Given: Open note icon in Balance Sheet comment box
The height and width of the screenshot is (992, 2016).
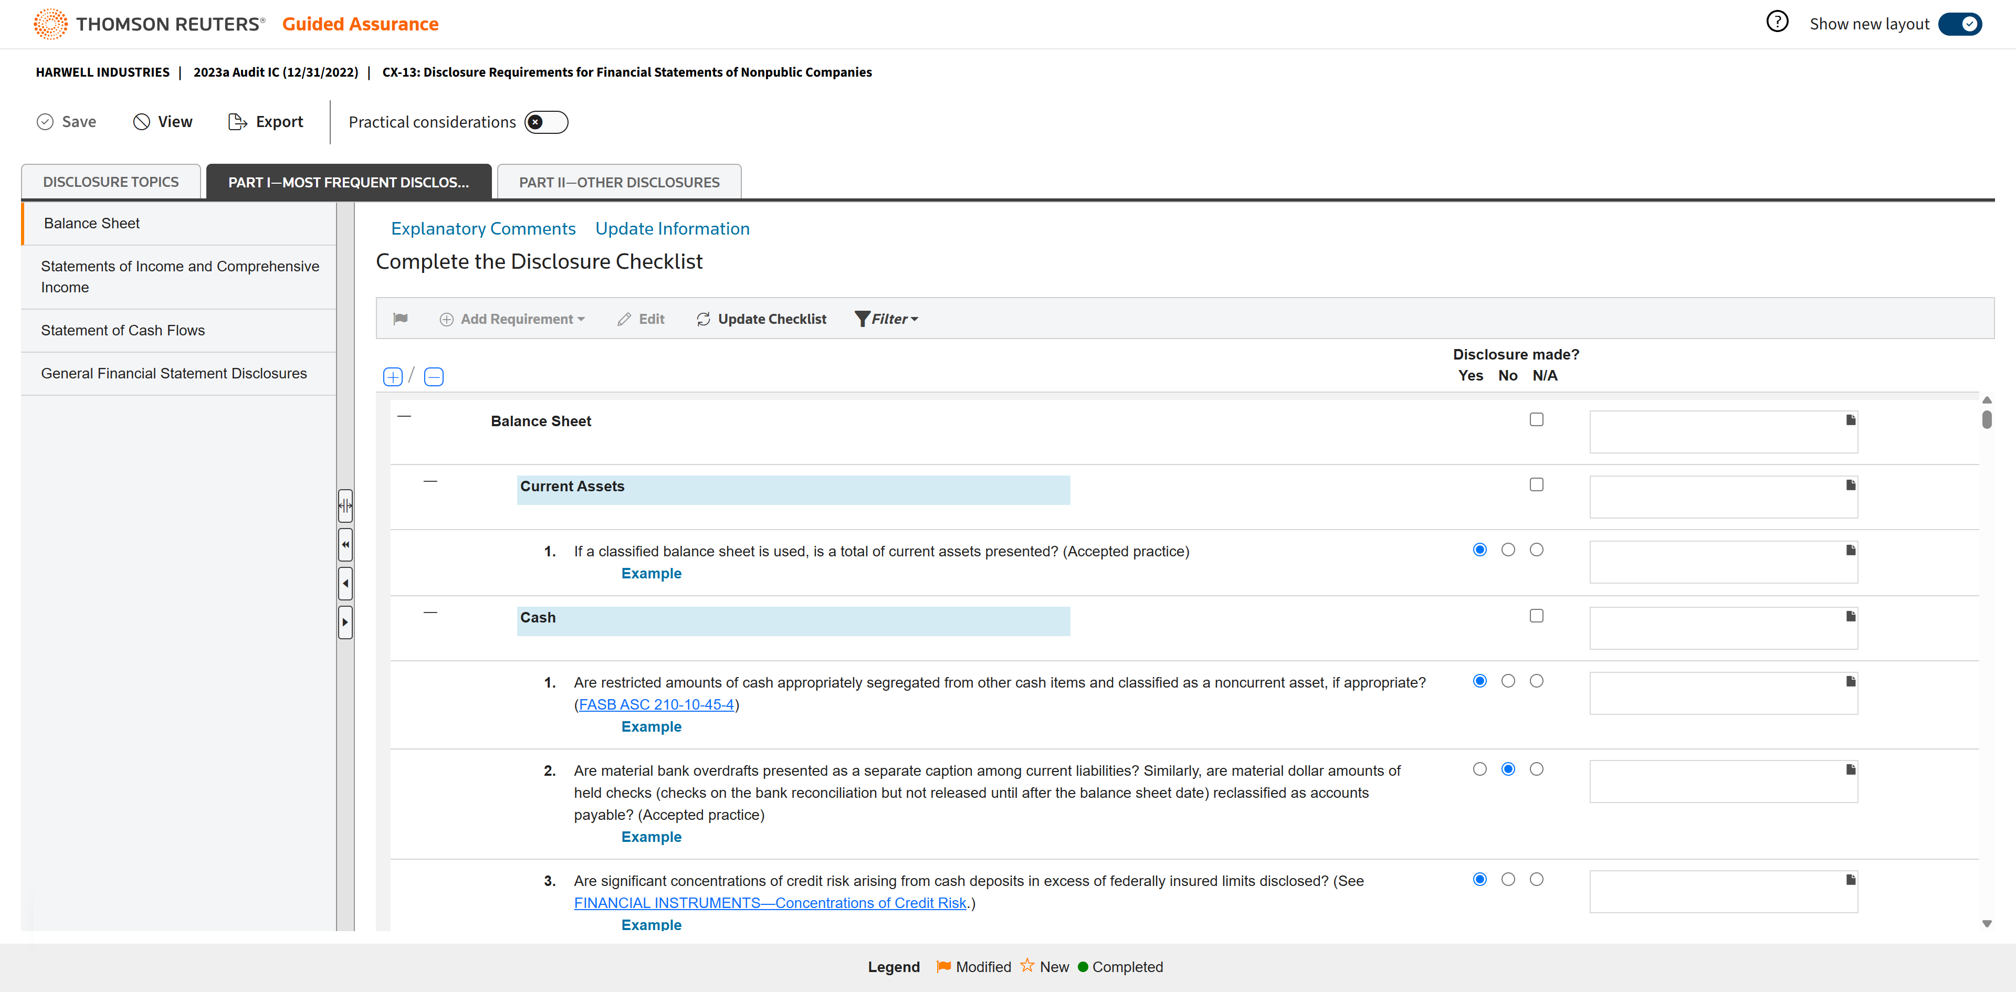Looking at the screenshot, I should click(x=1850, y=420).
